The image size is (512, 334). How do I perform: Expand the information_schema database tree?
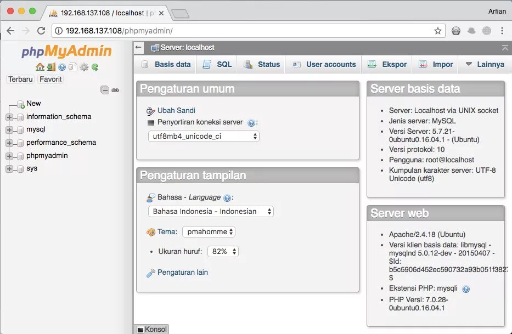coord(9,117)
